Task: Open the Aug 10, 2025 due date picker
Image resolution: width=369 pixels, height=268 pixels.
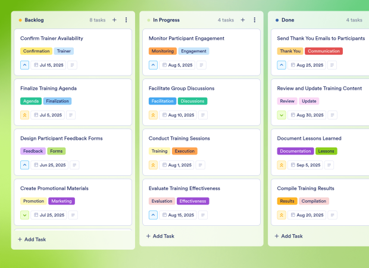Action: (x=179, y=115)
